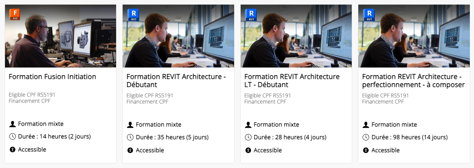Click the clock icon beside 35 heures duration
Screen dimensions: 474x168
(130, 137)
